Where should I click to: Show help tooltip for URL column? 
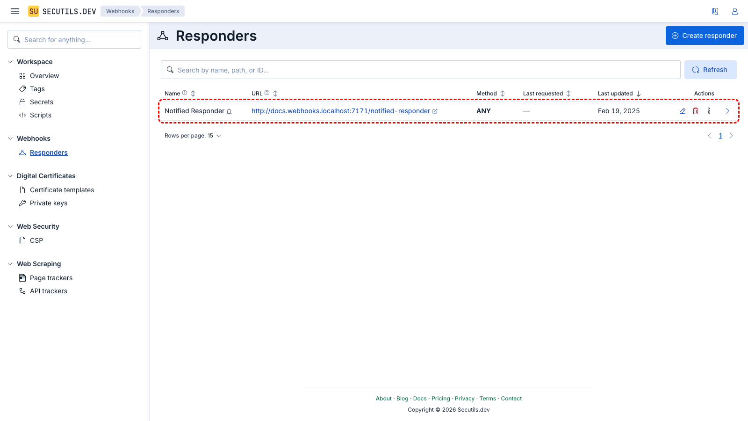[267, 93]
